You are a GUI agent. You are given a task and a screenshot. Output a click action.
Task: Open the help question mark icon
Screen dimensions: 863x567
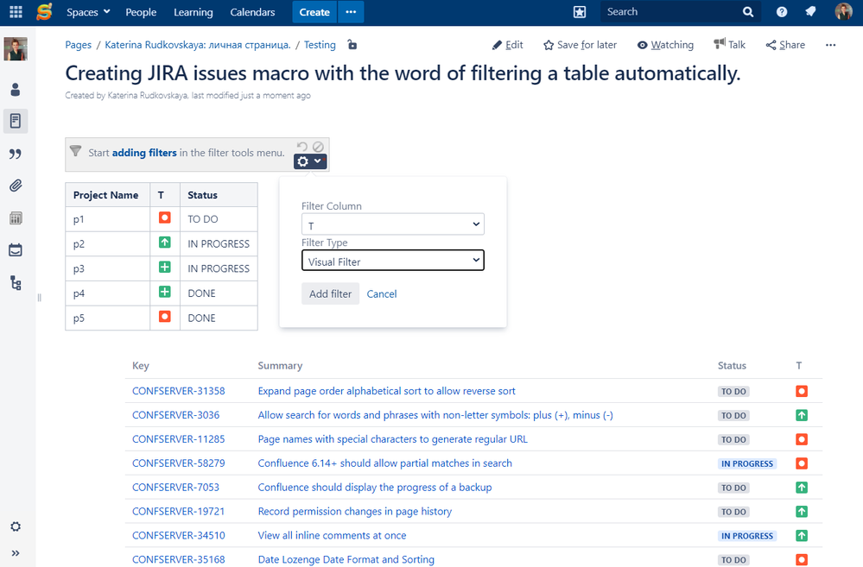click(782, 11)
